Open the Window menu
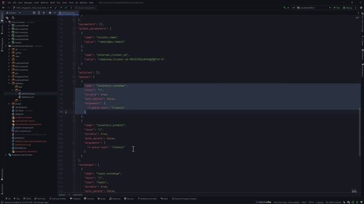 (84, 2)
